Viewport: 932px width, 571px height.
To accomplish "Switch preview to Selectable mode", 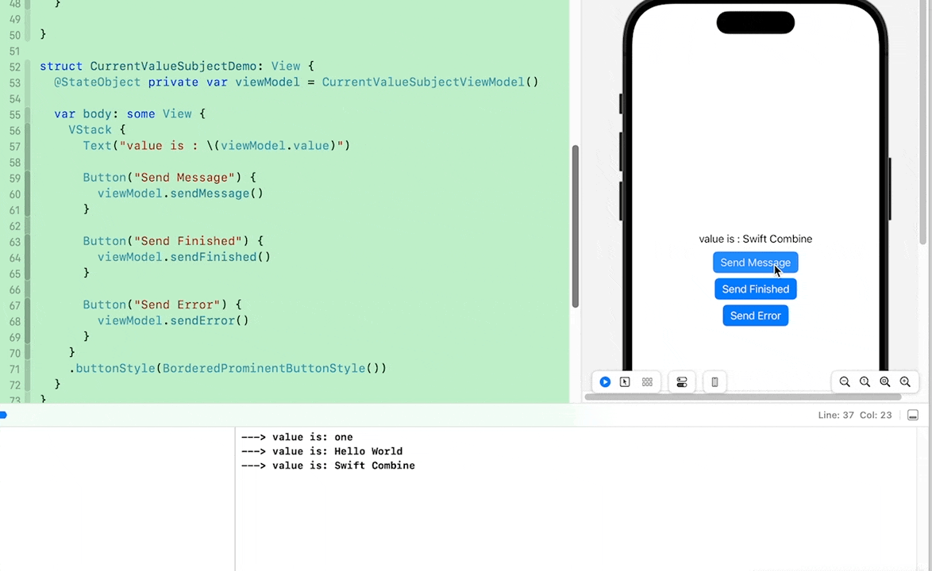I will click(625, 381).
